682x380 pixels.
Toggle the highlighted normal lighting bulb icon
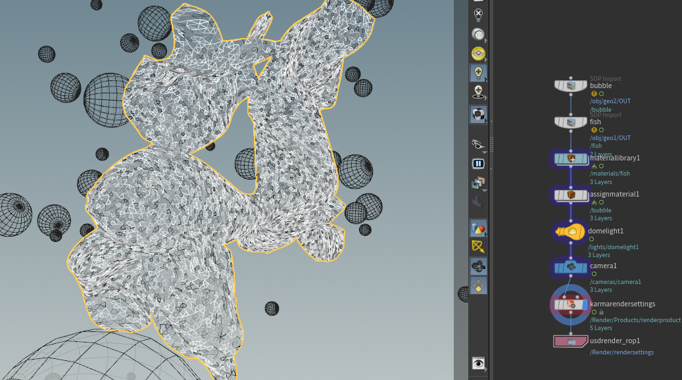click(x=478, y=72)
